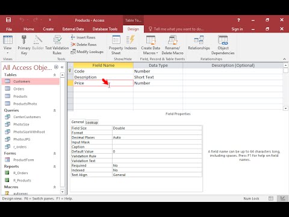289x217 pixels.
Task: Select the Customers table
Action: point(31,81)
